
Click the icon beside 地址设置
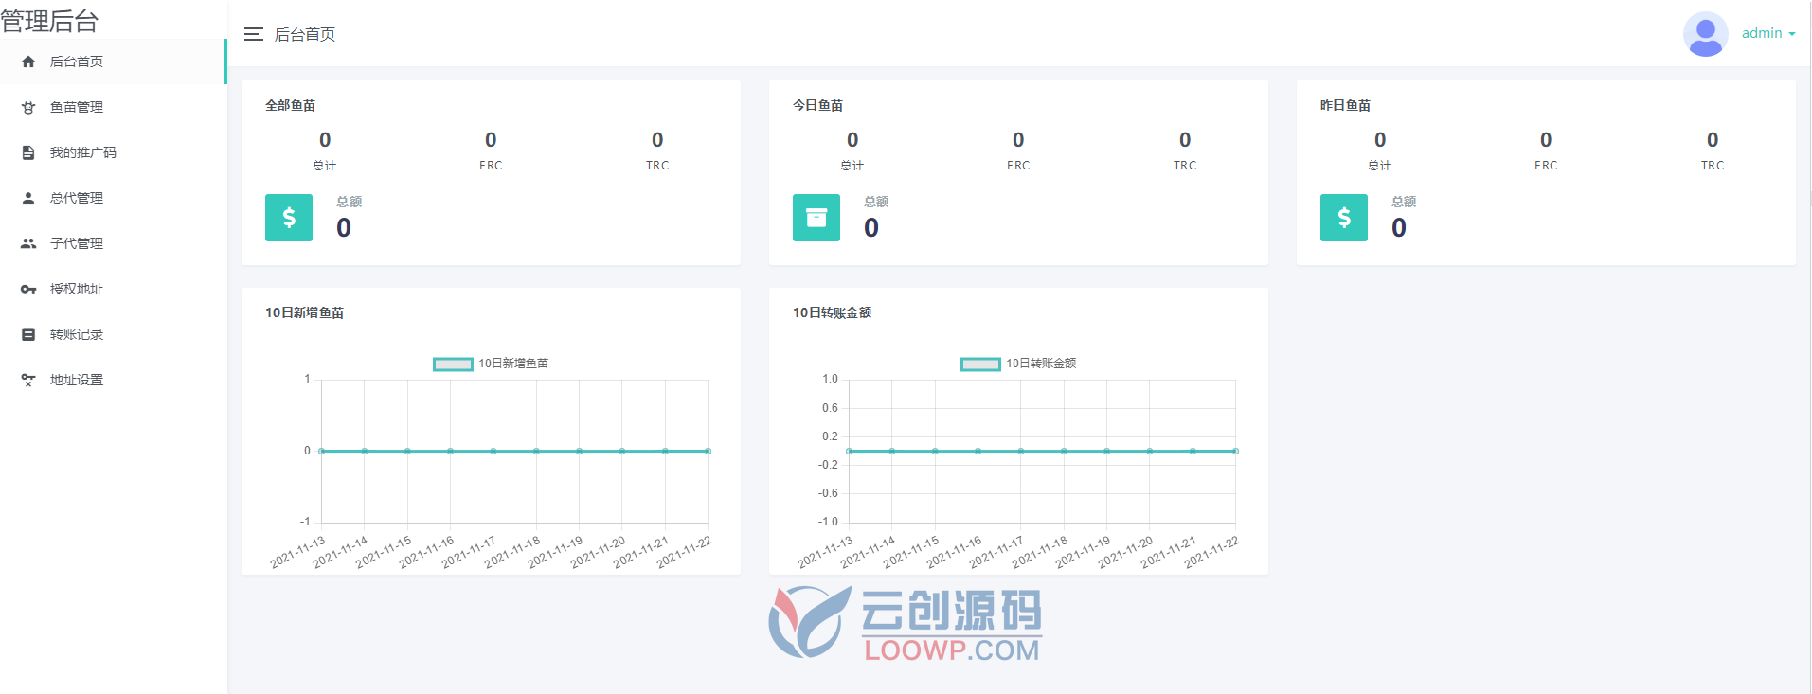pos(28,380)
